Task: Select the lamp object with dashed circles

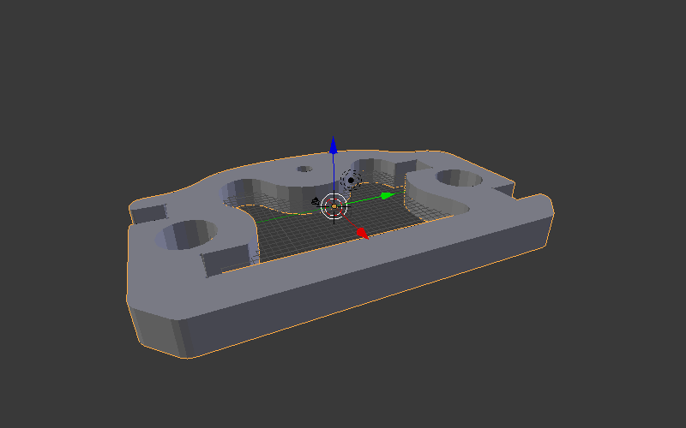Action: [350, 181]
